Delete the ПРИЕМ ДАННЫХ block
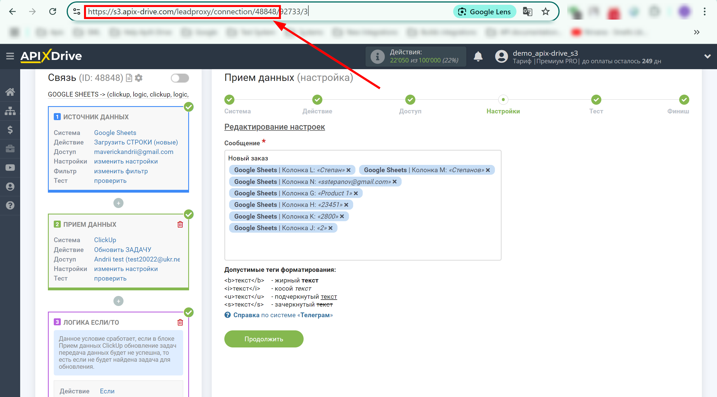Image resolution: width=717 pixels, height=397 pixels. [180, 224]
